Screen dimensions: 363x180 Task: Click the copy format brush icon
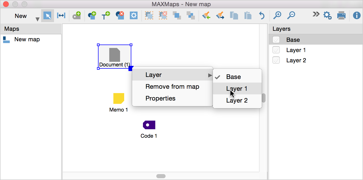pyautogui.click(x=206, y=16)
